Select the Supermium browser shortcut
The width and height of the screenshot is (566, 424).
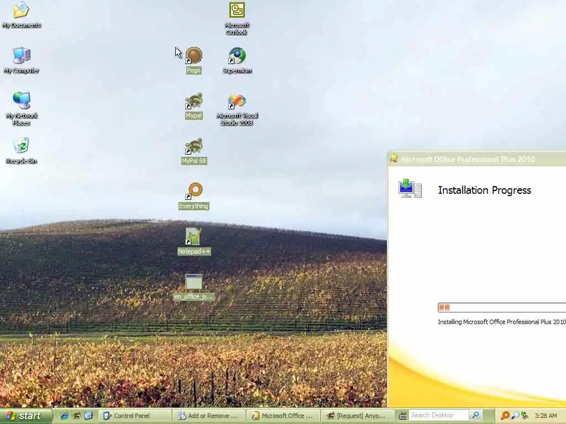(237, 60)
